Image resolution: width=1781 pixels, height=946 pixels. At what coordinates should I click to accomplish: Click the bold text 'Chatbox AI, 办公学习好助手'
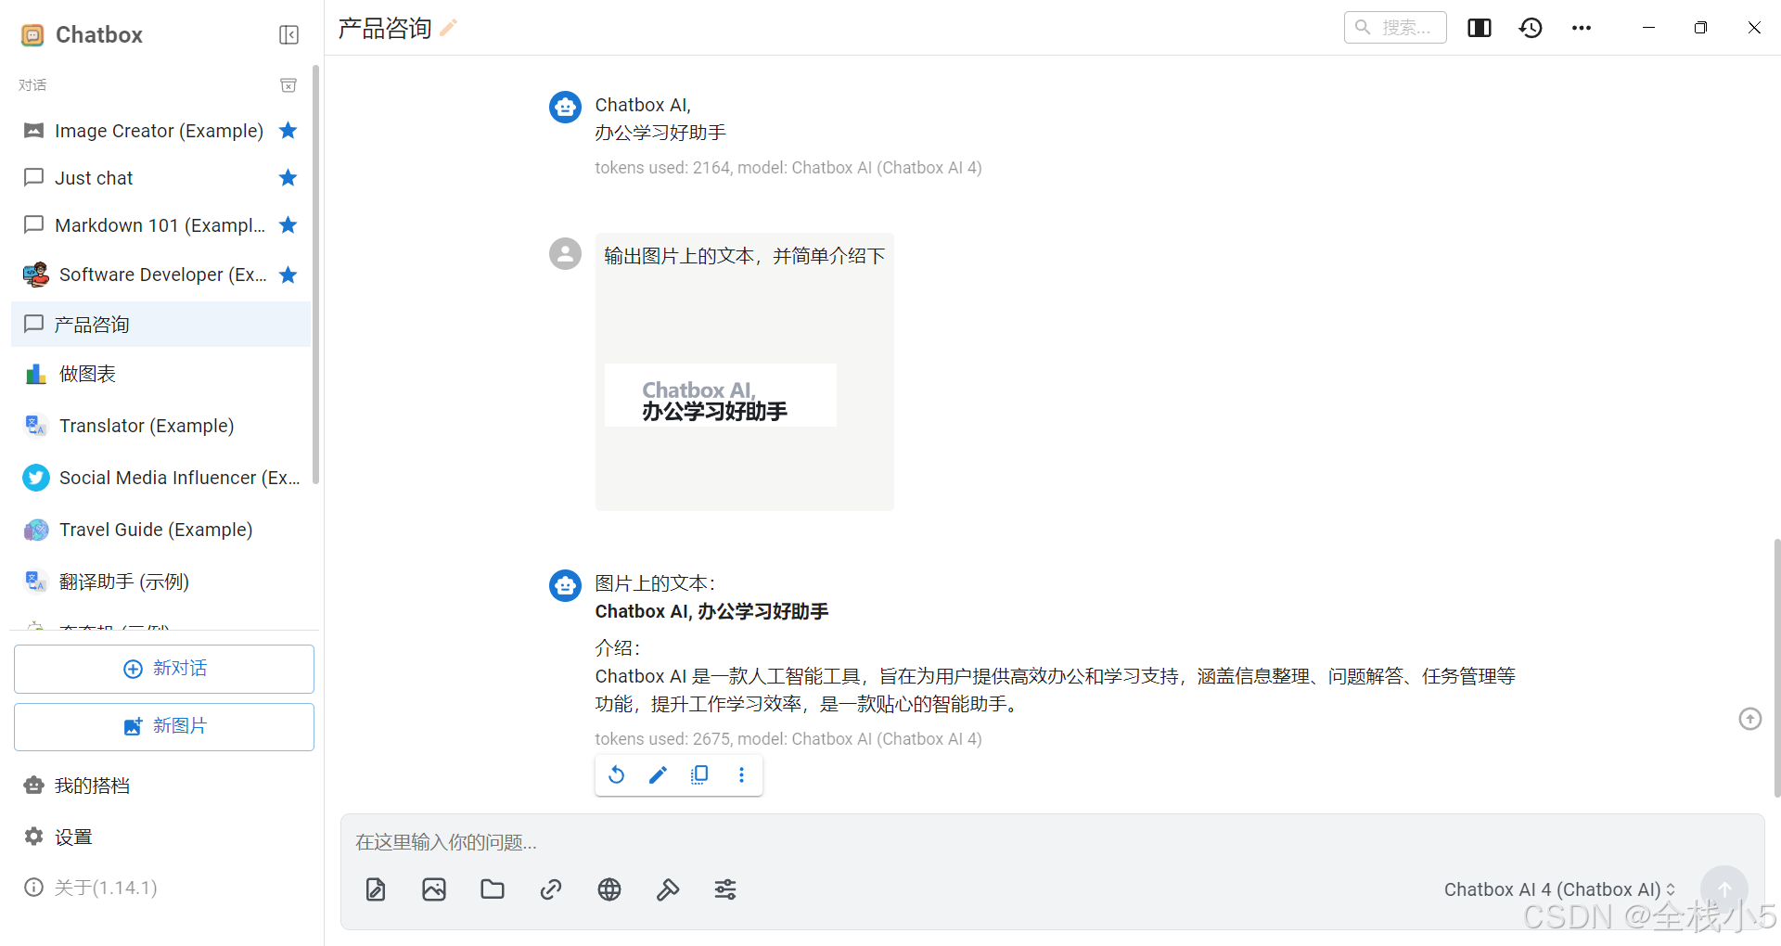[711, 611]
